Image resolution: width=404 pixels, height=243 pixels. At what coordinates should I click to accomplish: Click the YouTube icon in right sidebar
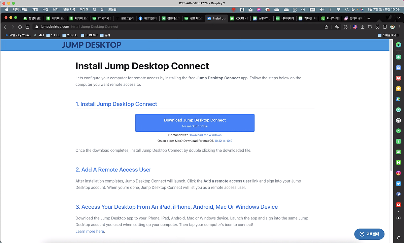pyautogui.click(x=398, y=205)
